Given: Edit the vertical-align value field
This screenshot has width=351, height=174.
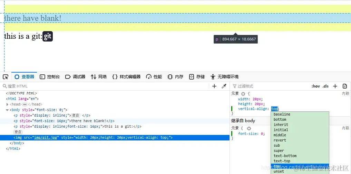Looking at the screenshot, I should click(x=274, y=109).
